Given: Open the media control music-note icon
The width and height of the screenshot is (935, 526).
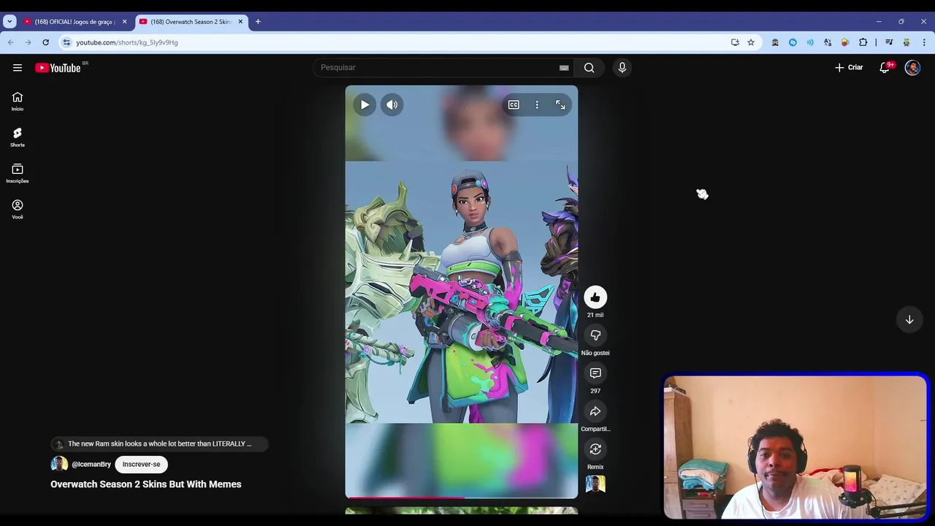Looking at the screenshot, I should tap(889, 42).
